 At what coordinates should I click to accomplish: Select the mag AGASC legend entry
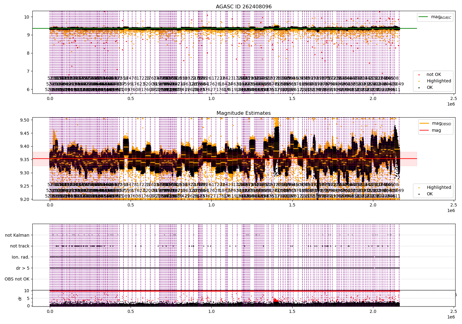point(435,17)
